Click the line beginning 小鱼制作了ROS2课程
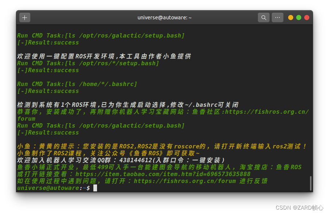The width and height of the screenshot is (329, 214). point(108,153)
